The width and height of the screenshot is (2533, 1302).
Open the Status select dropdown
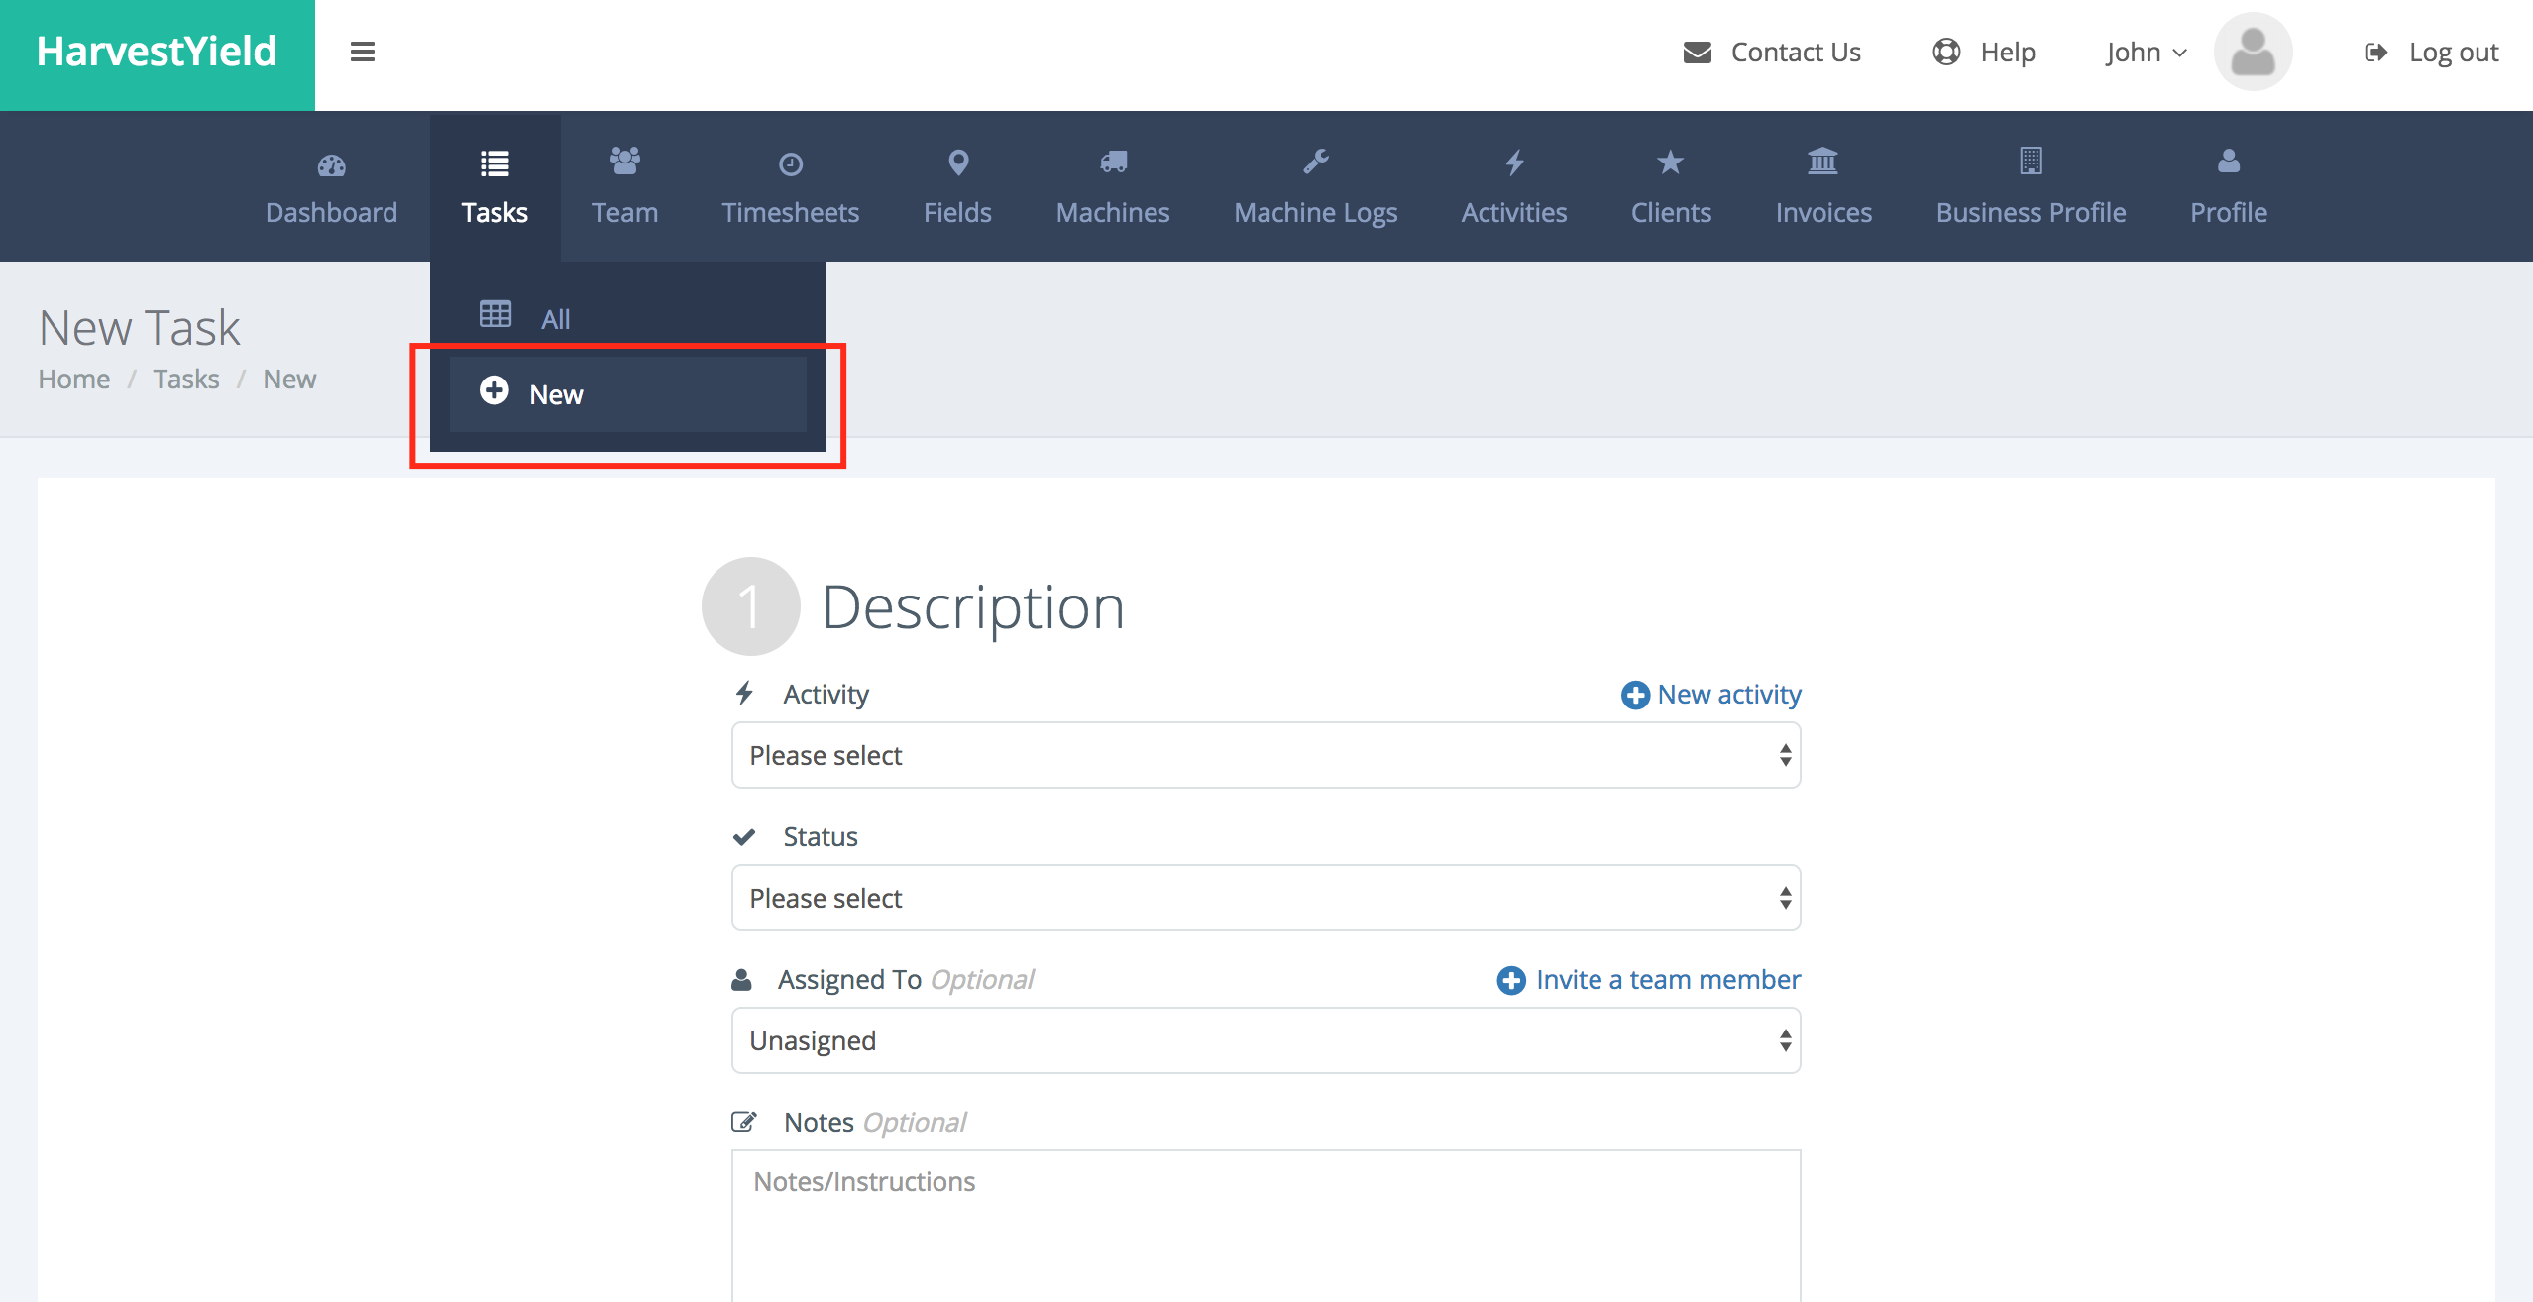1266,898
